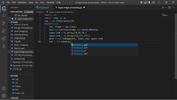Open Explorer Views and More Actions ellipsis
This screenshot has height=100, width=177.
point(30,7)
